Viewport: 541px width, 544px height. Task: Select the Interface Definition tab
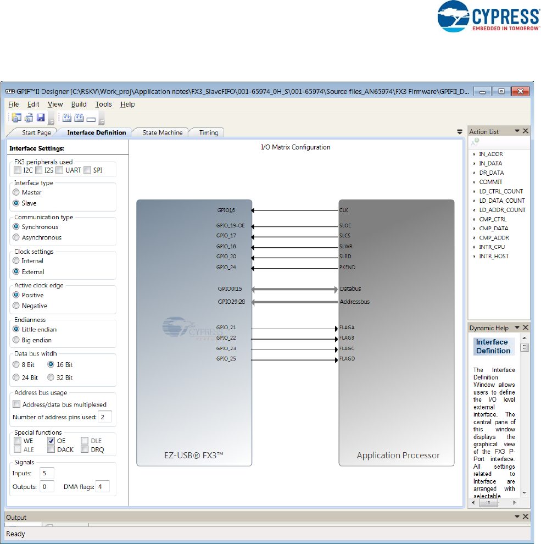coord(97,132)
